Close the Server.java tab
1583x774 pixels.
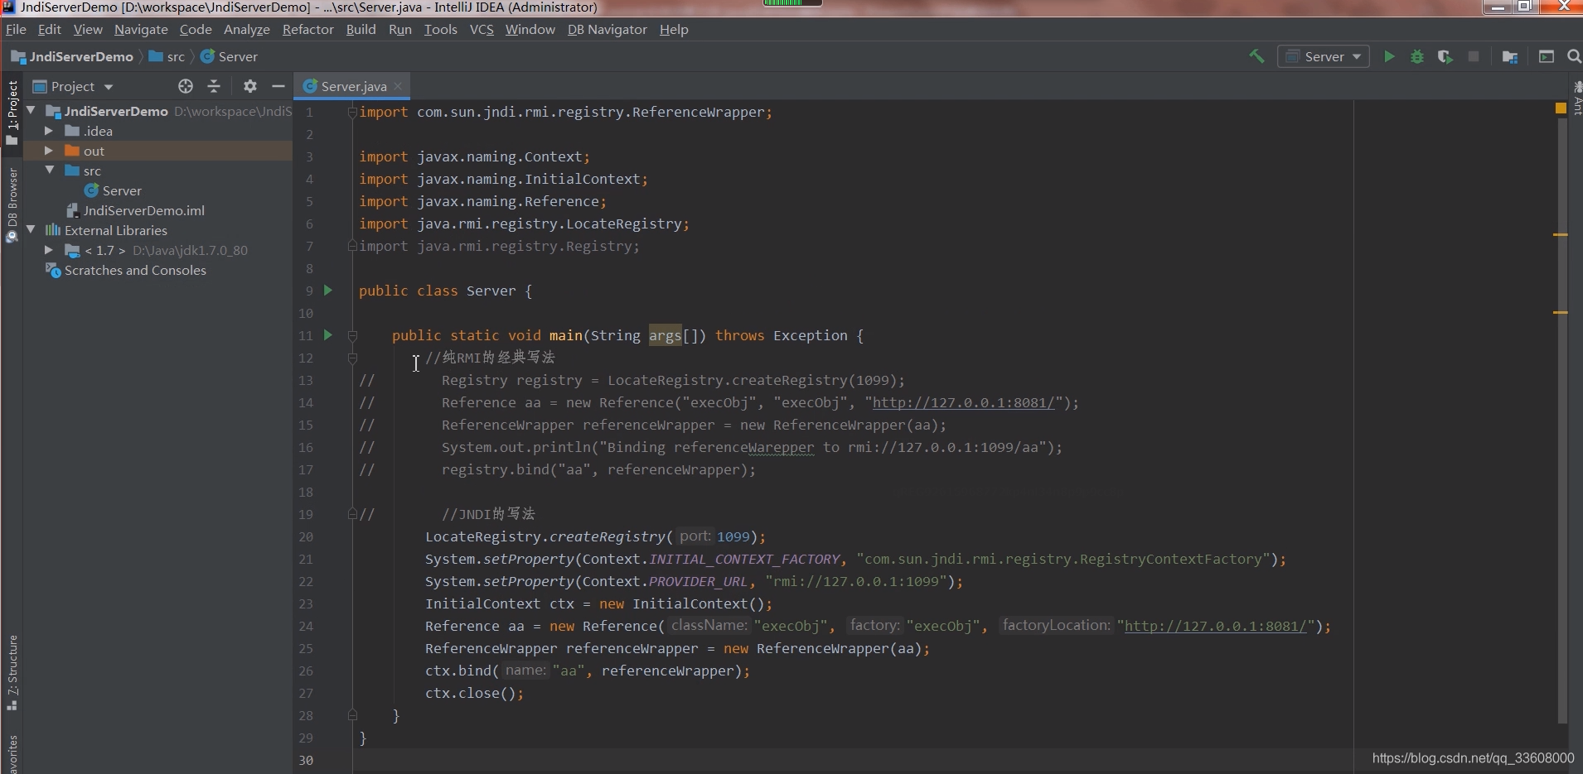pyautogui.click(x=399, y=86)
